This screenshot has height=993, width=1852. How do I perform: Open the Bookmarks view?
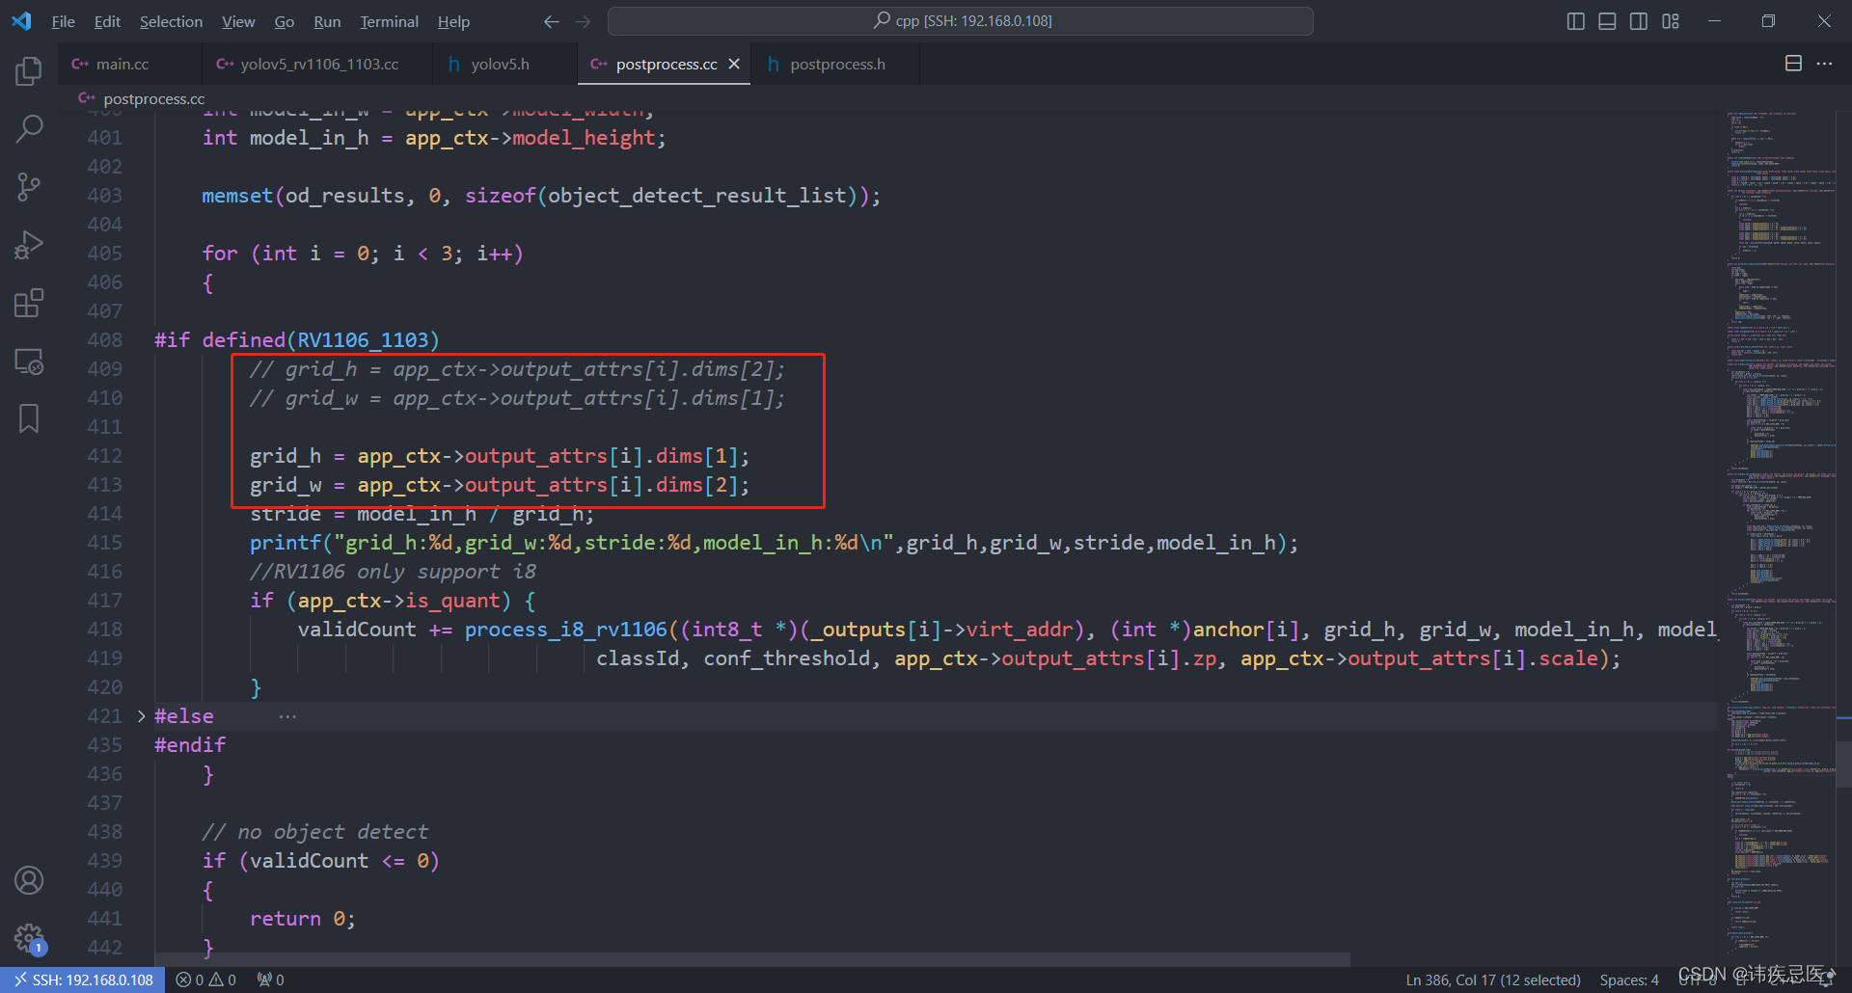click(29, 418)
